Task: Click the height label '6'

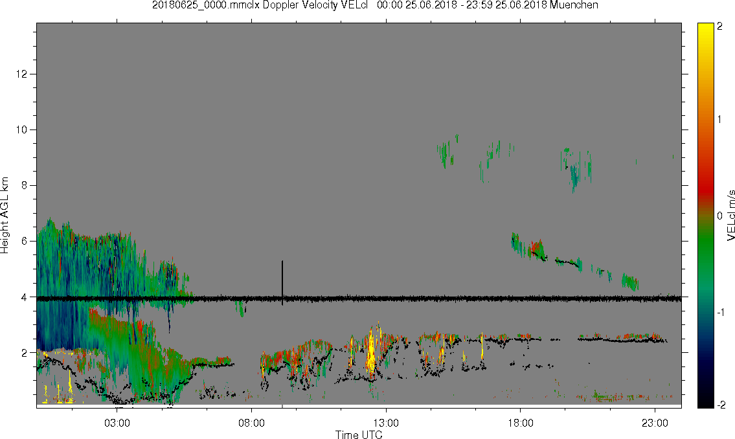Action: point(25,242)
